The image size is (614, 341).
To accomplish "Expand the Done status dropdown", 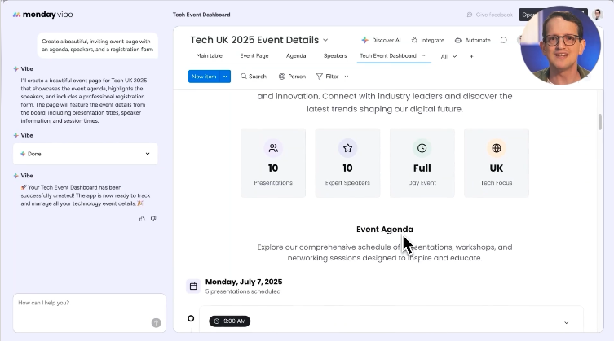I will click(148, 154).
